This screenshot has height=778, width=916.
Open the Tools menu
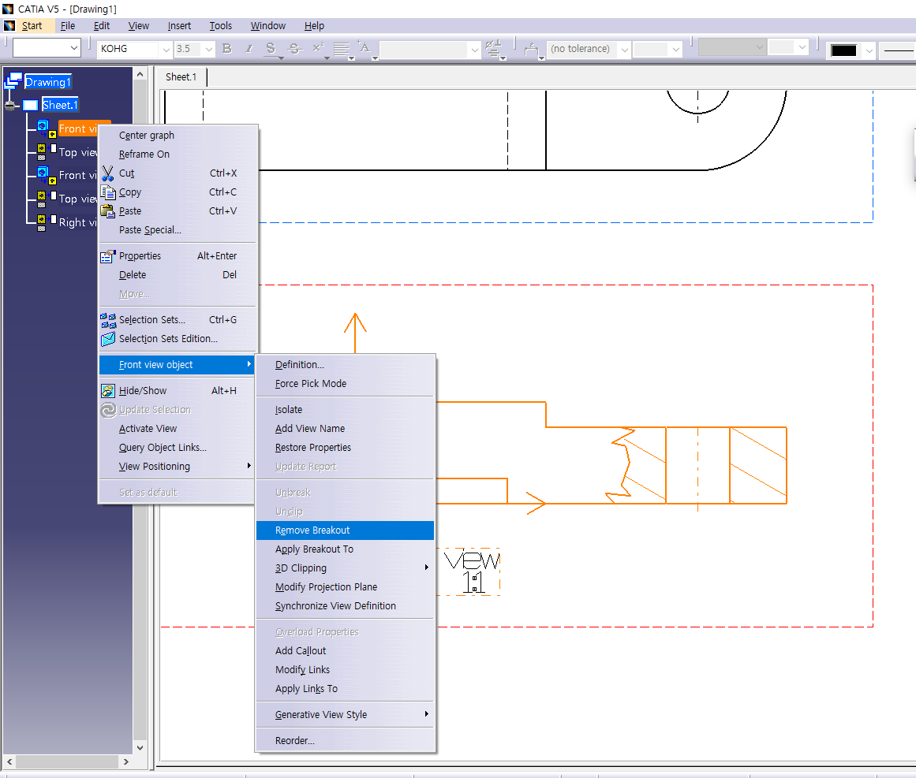pos(221,26)
